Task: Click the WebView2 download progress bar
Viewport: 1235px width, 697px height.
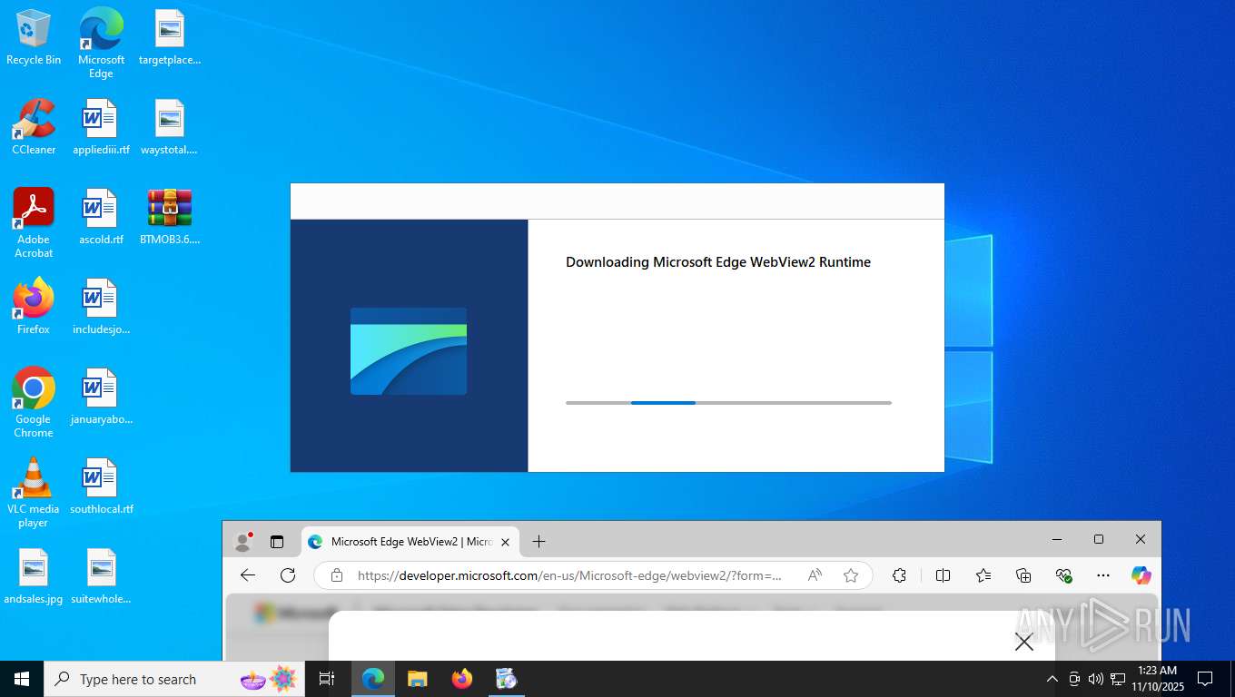Action: [x=728, y=402]
